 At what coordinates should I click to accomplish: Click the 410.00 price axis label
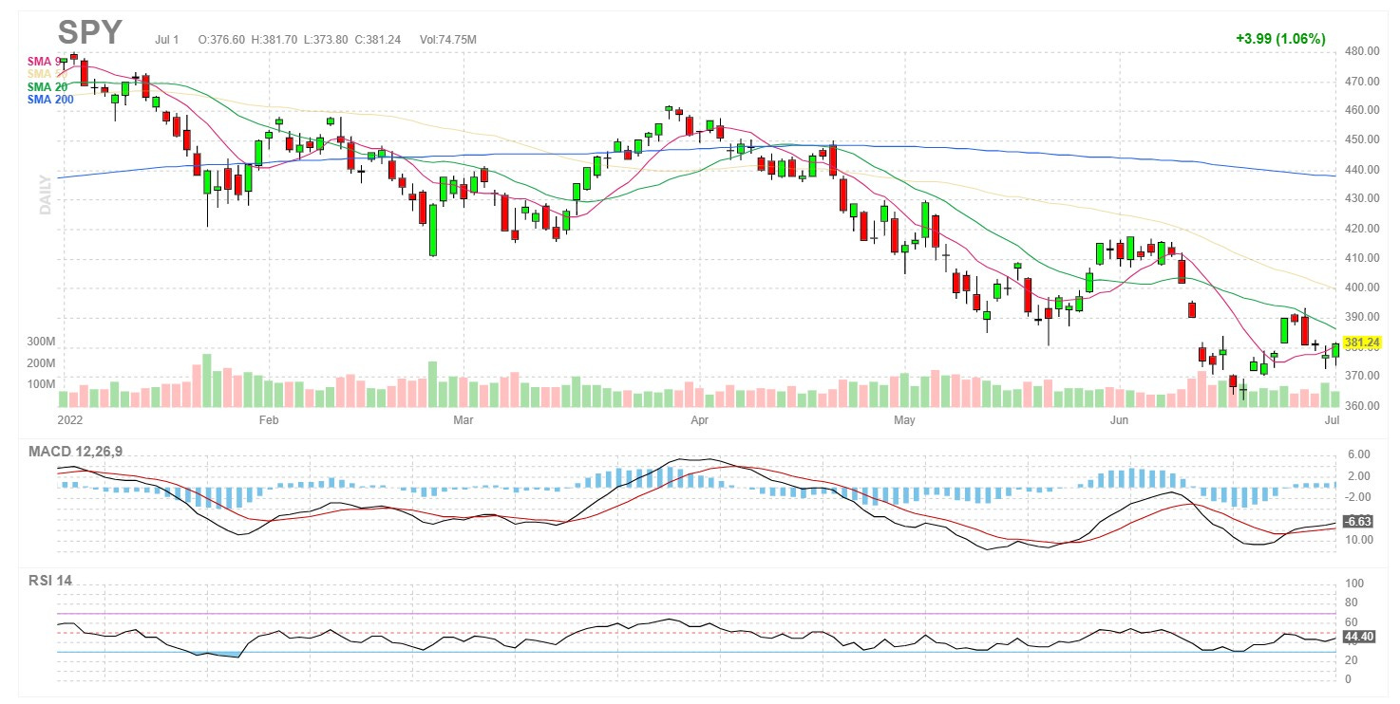pos(1363,258)
